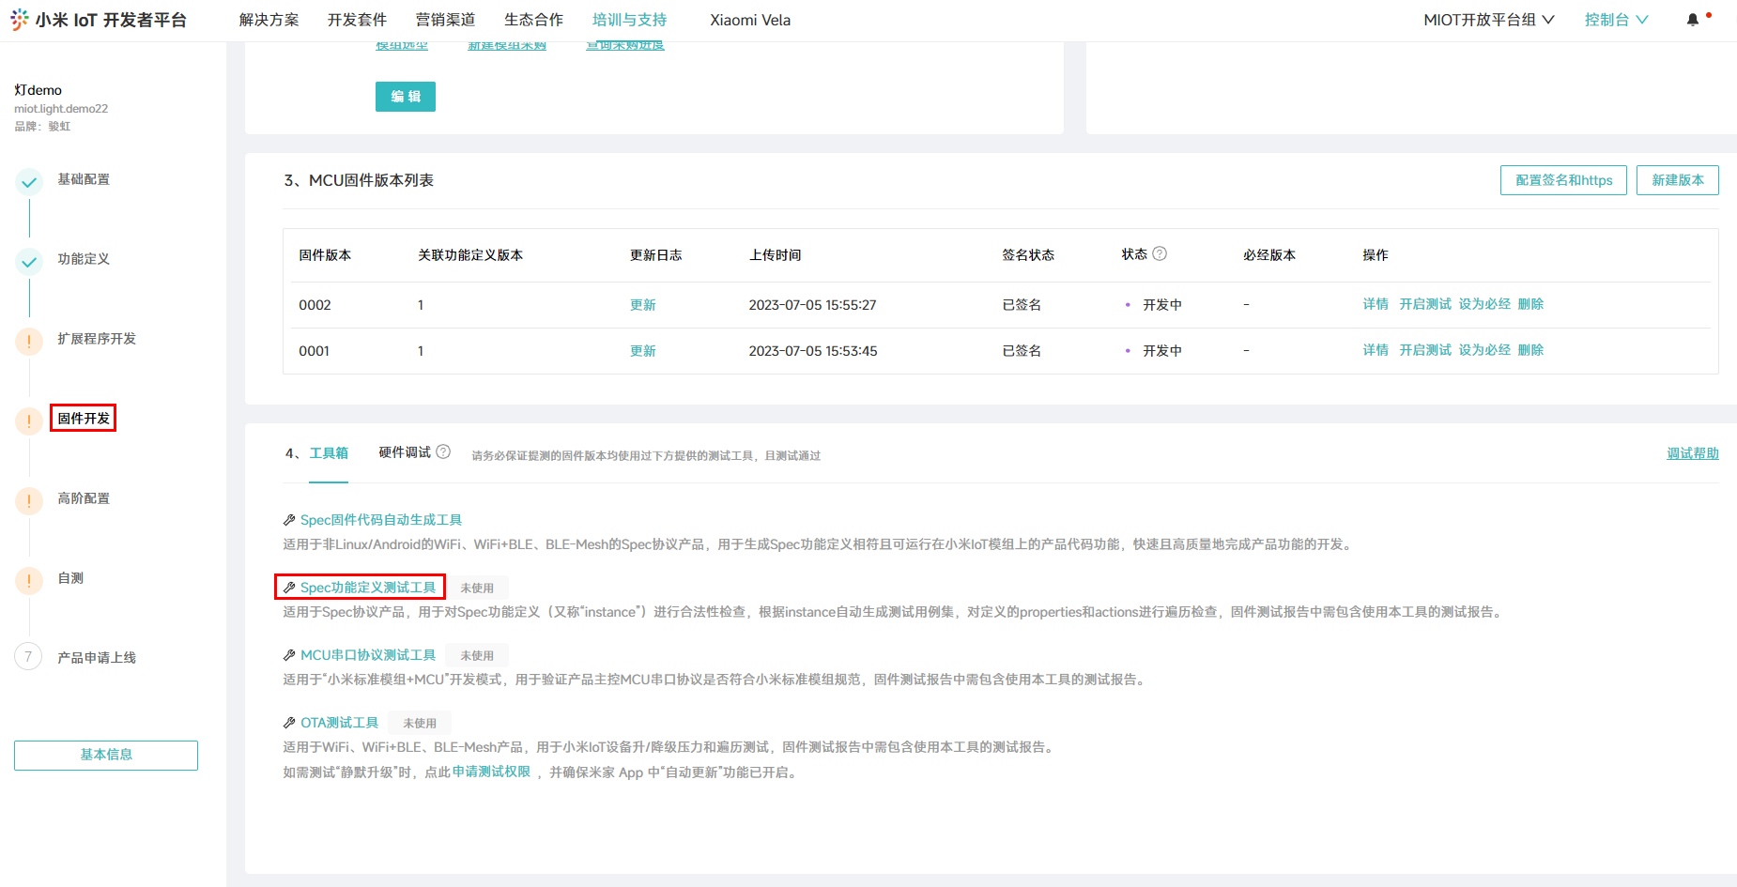Click the 未使用 tag beside MCU串口协议测试工具
This screenshot has height=887, width=1737.
click(477, 655)
